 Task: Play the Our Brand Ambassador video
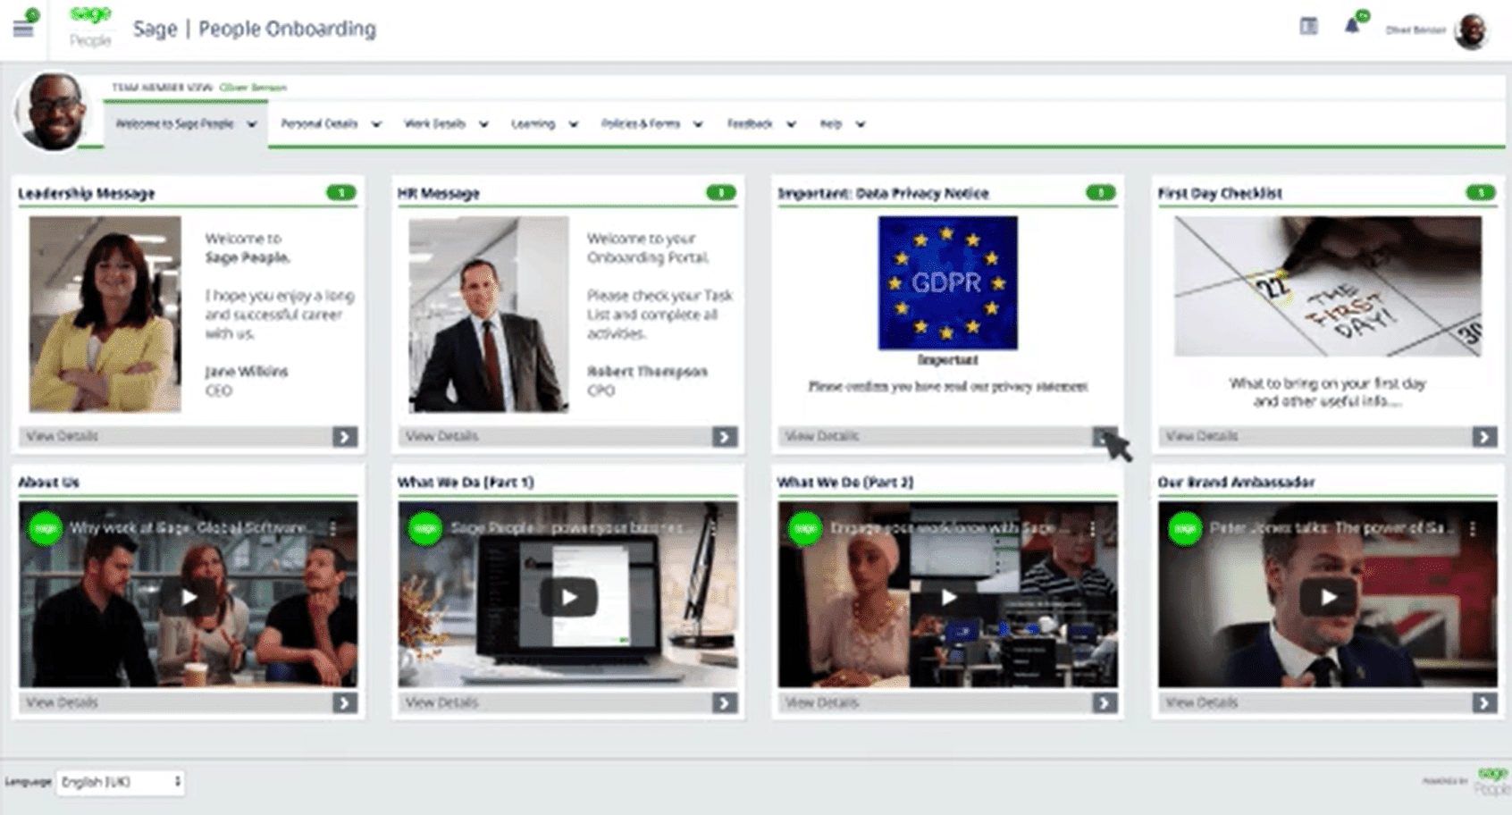(1328, 597)
